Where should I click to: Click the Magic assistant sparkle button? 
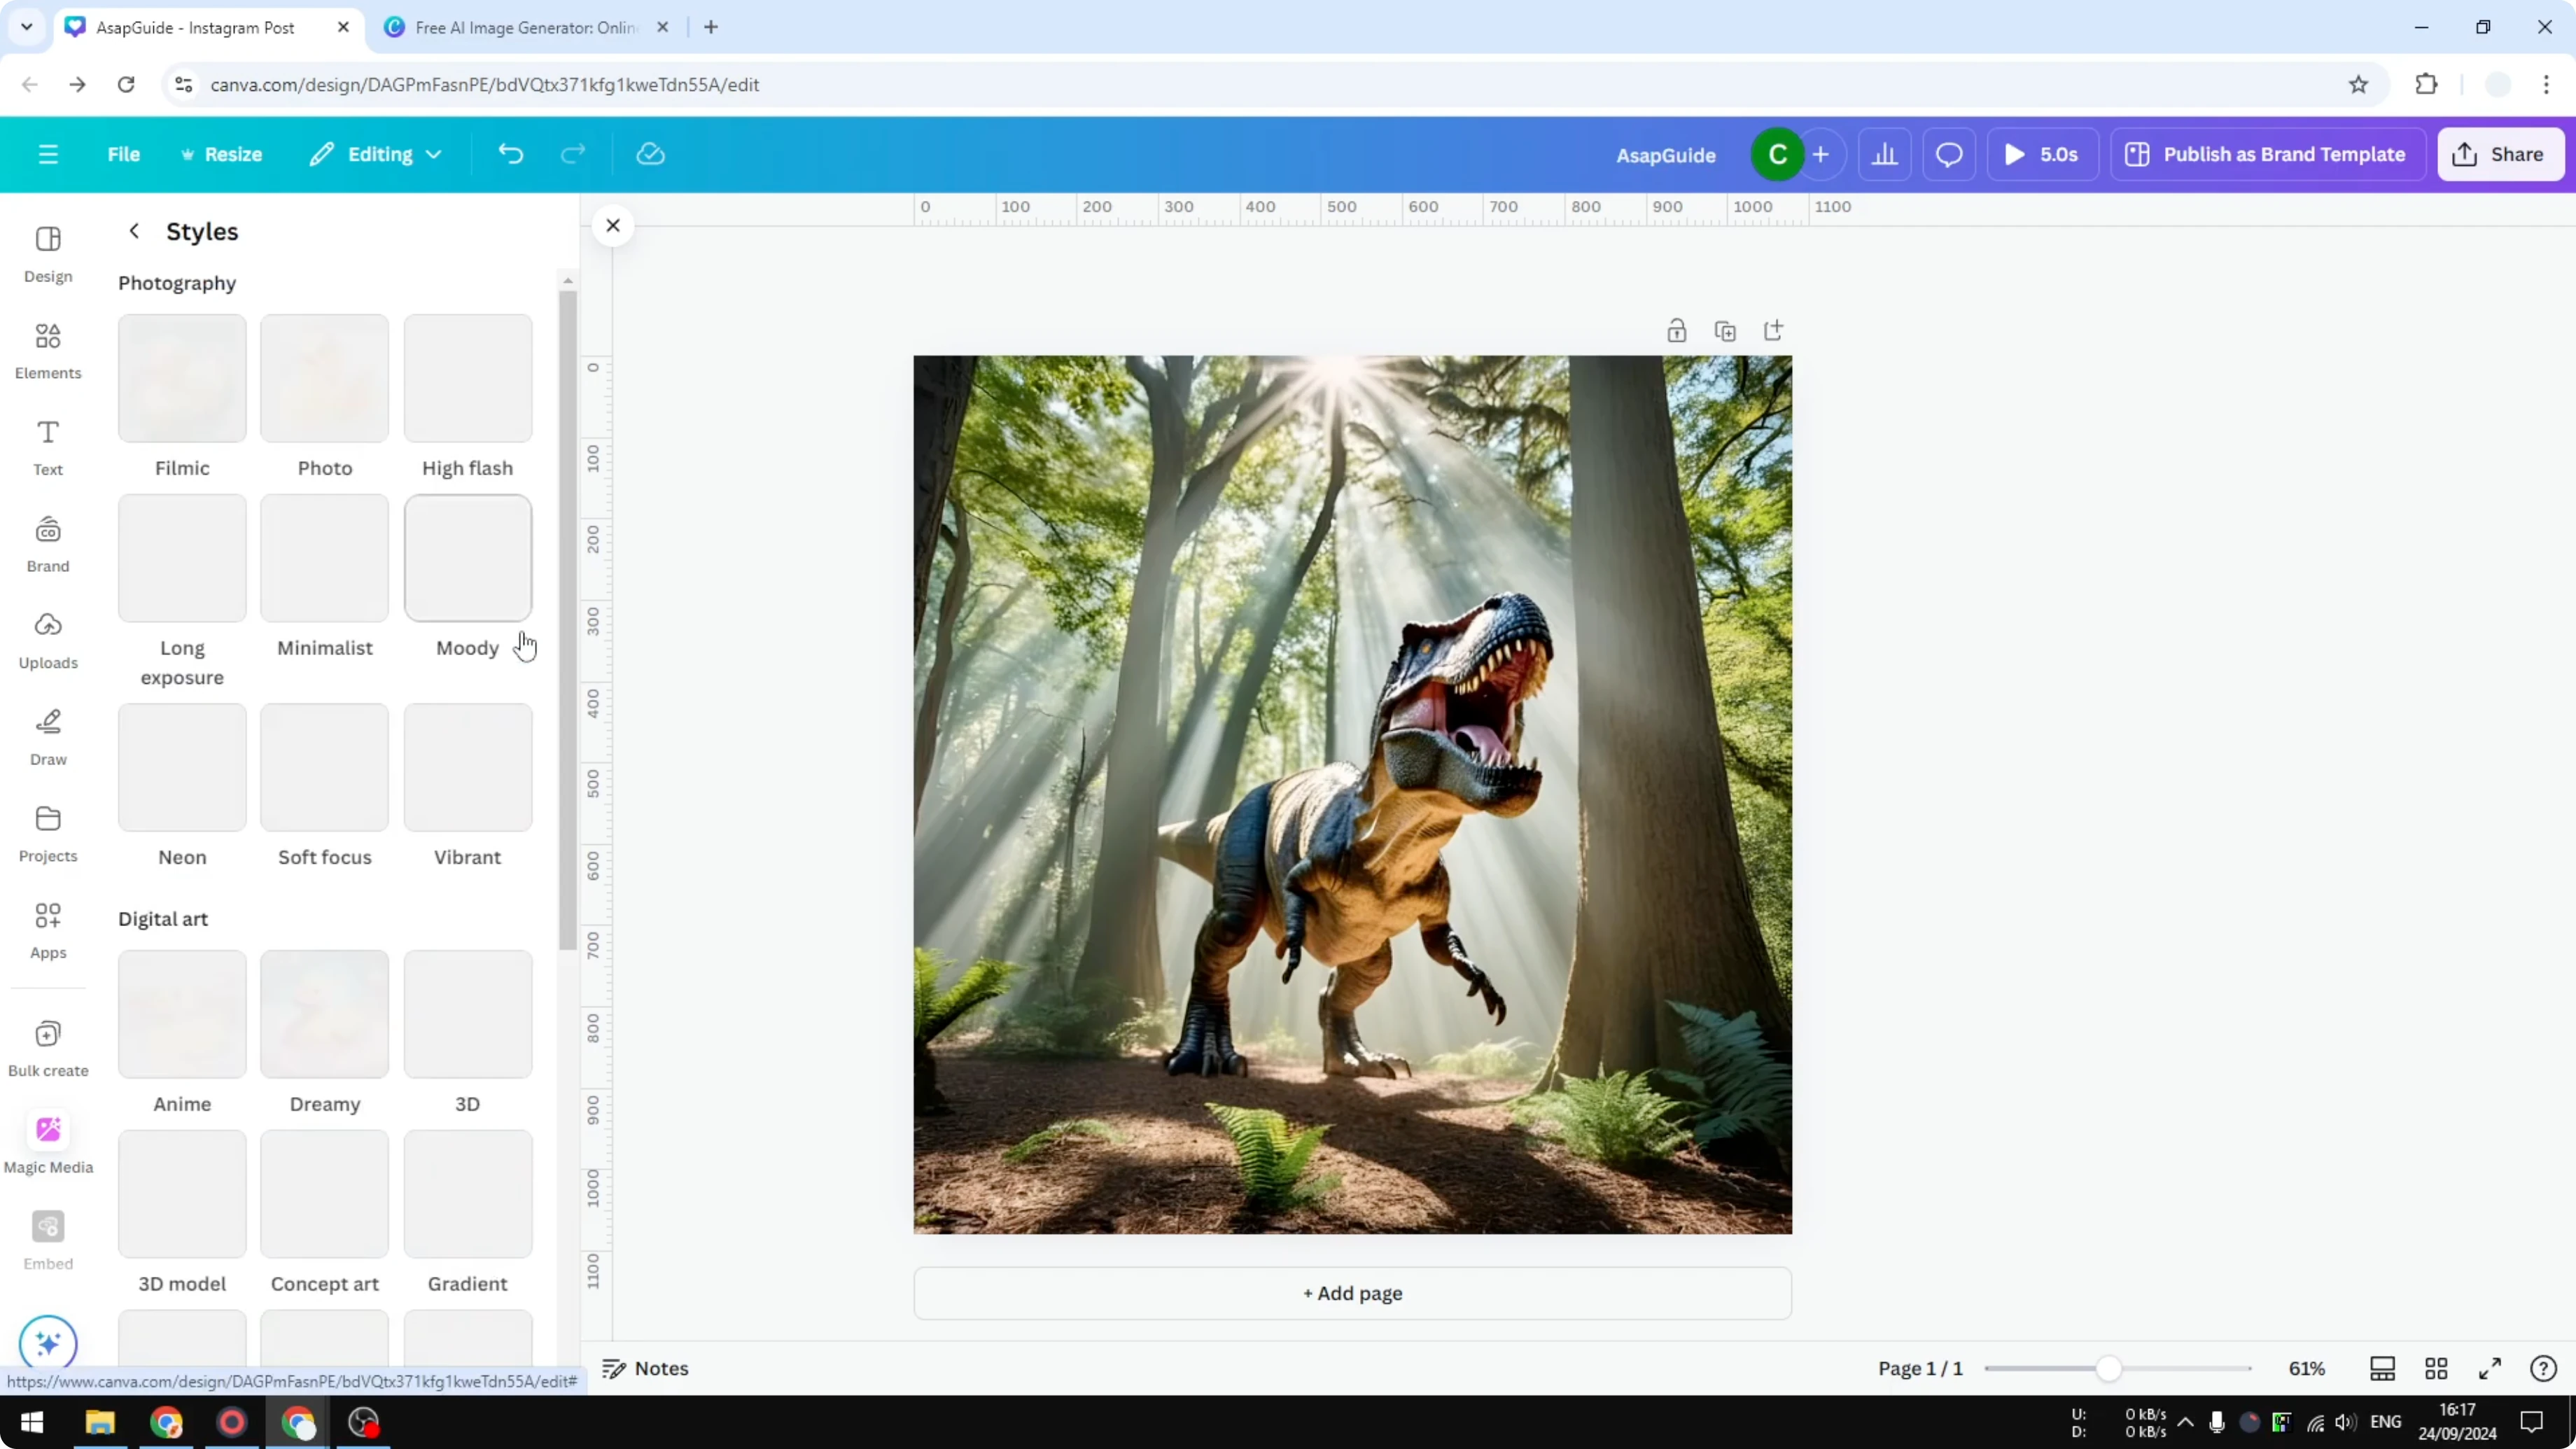pos(48,1343)
